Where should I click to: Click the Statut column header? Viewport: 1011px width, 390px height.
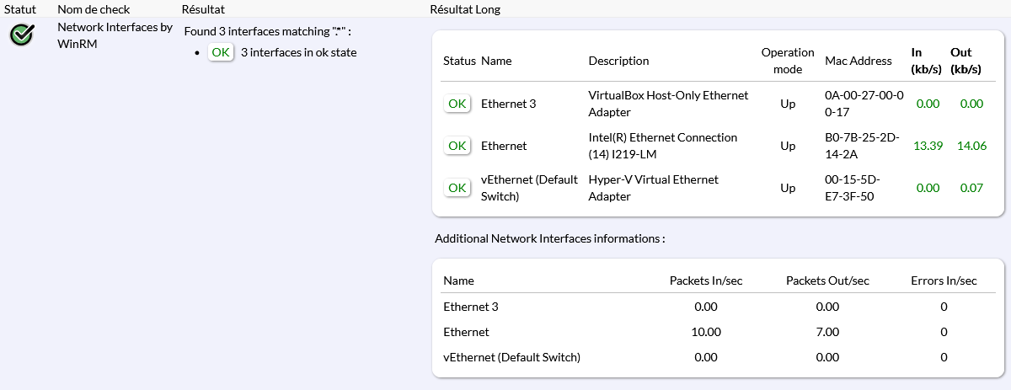(19, 9)
